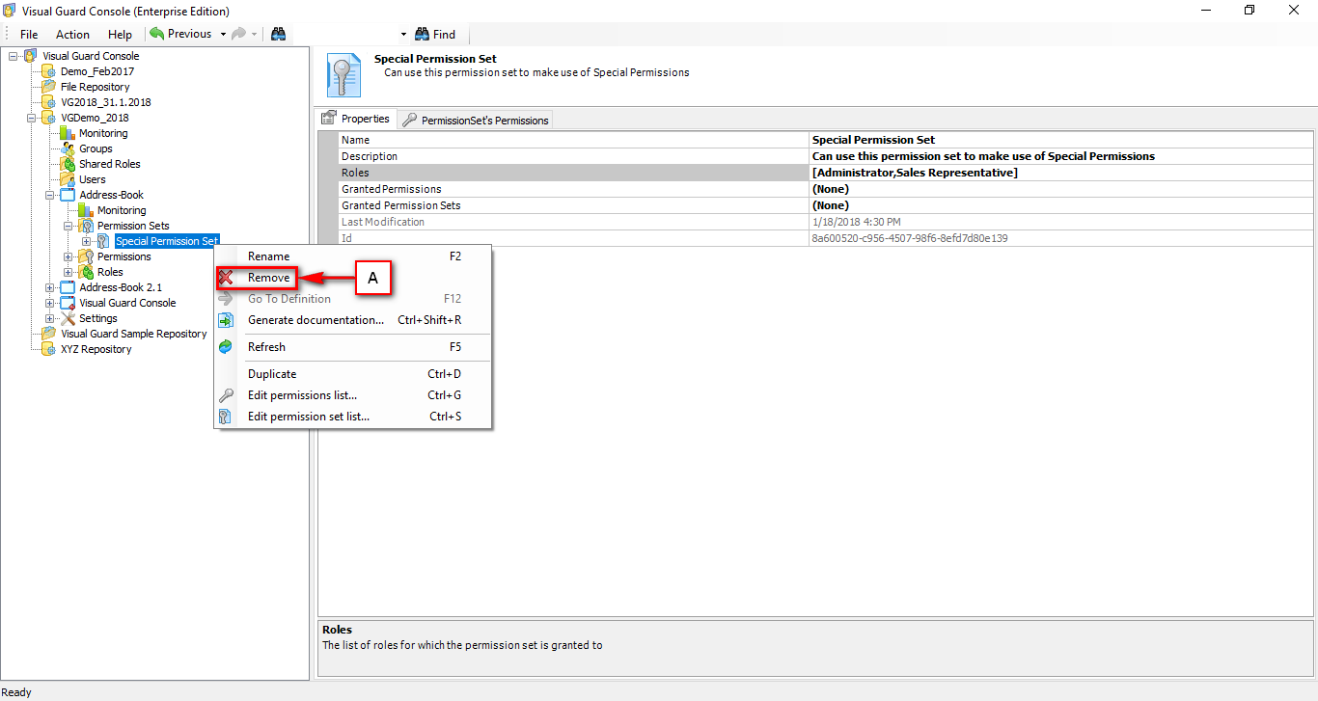Expand the Address-Book 2.1 node
The height and width of the screenshot is (701, 1318).
click(x=49, y=287)
